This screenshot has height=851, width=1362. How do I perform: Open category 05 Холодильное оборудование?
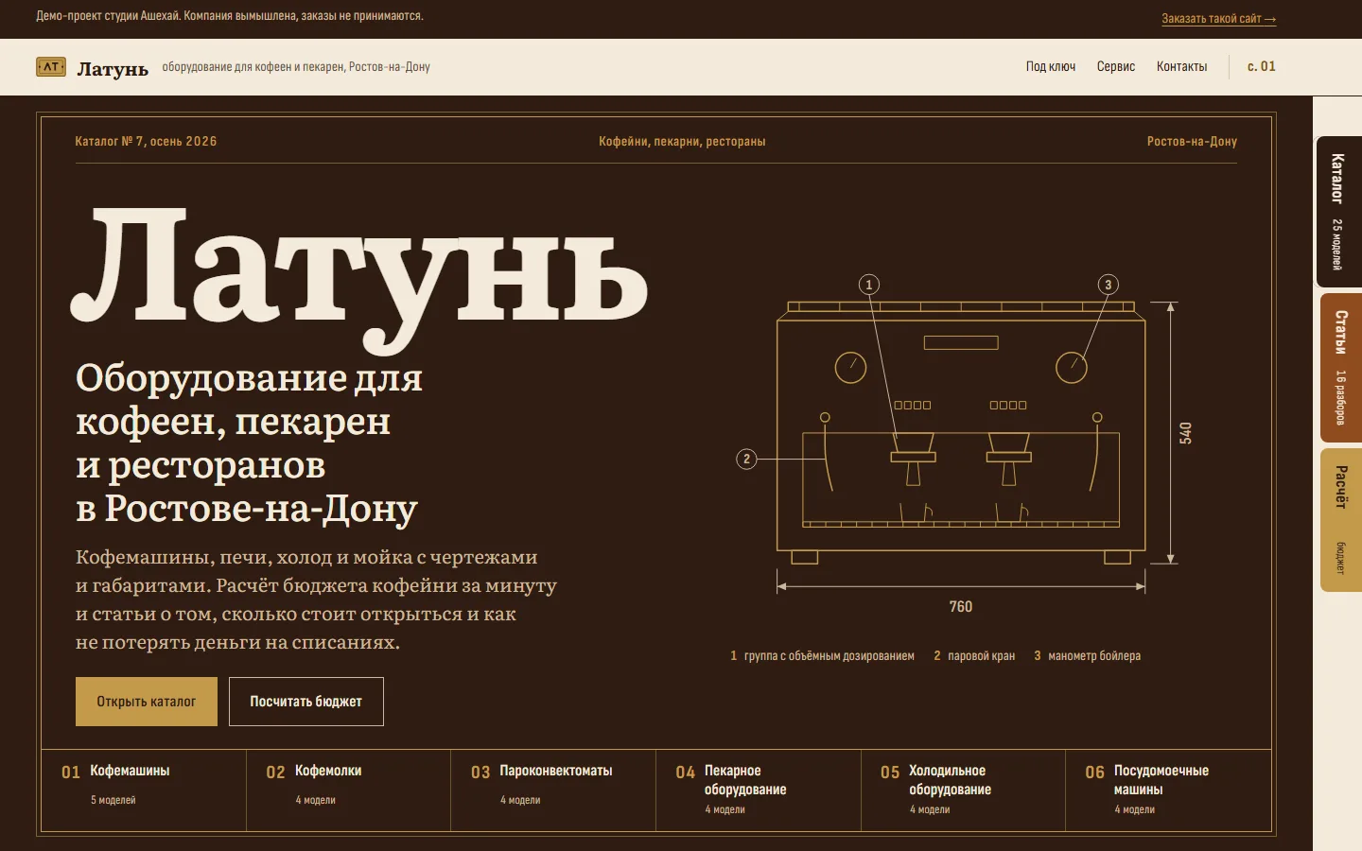963,790
